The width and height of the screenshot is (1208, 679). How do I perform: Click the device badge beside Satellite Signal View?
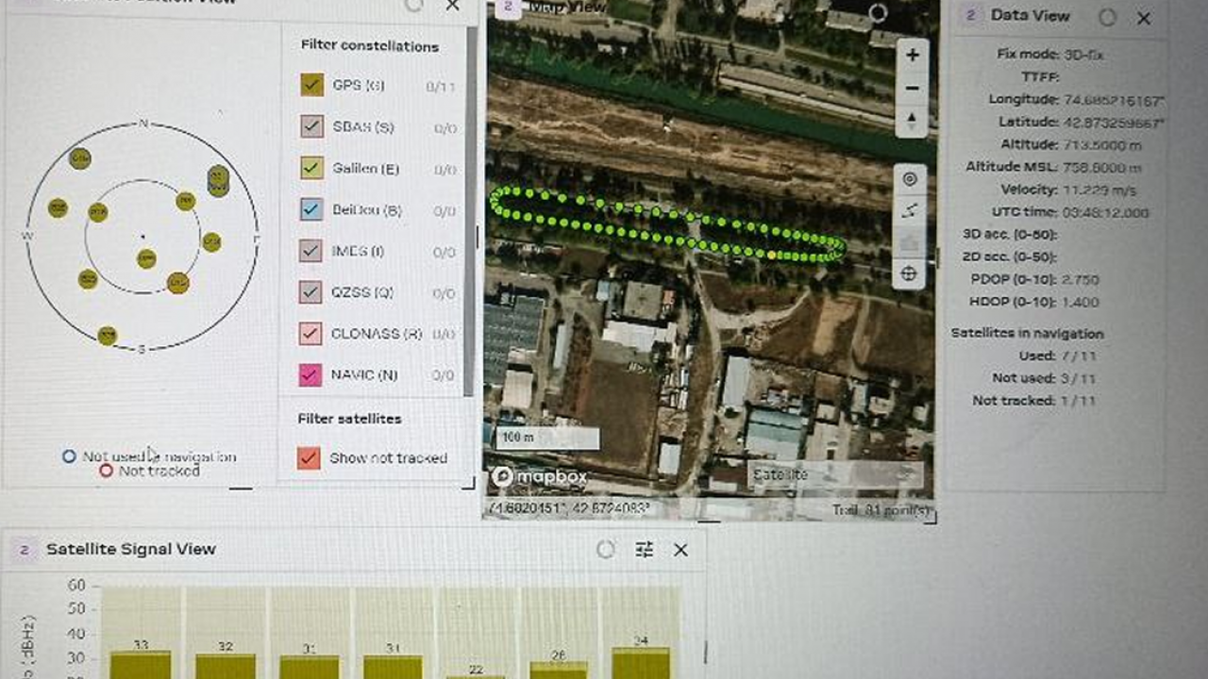[x=25, y=550]
